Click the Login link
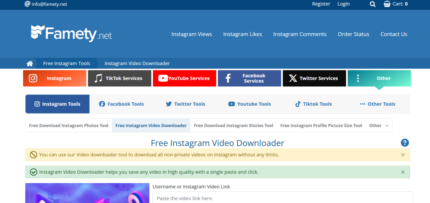This screenshot has width=430, height=203. tap(343, 4)
